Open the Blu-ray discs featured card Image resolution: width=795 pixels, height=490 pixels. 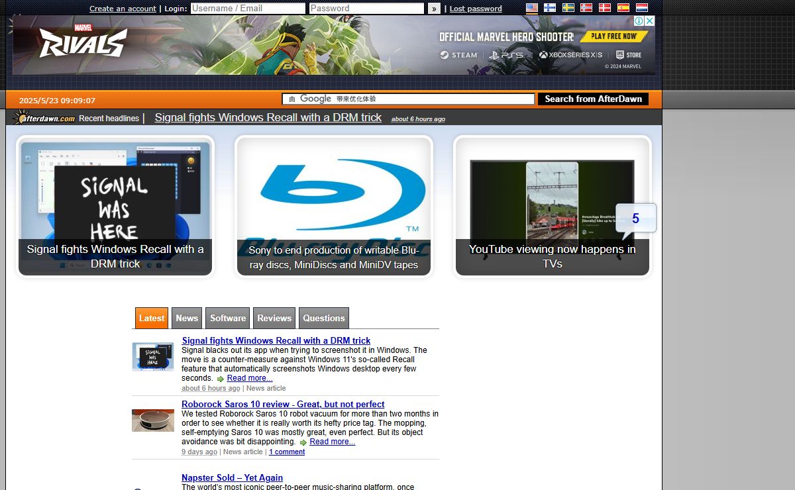click(x=334, y=207)
